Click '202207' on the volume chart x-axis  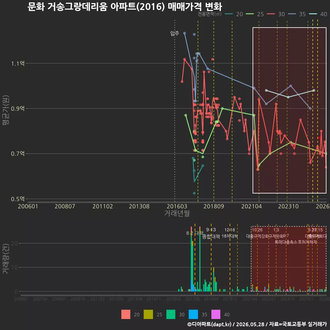point(269,299)
